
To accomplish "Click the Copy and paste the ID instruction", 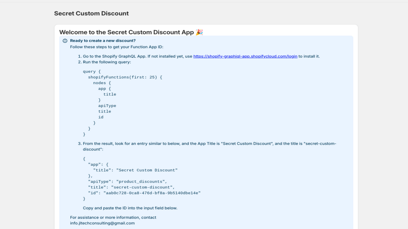I will [x=130, y=208].
